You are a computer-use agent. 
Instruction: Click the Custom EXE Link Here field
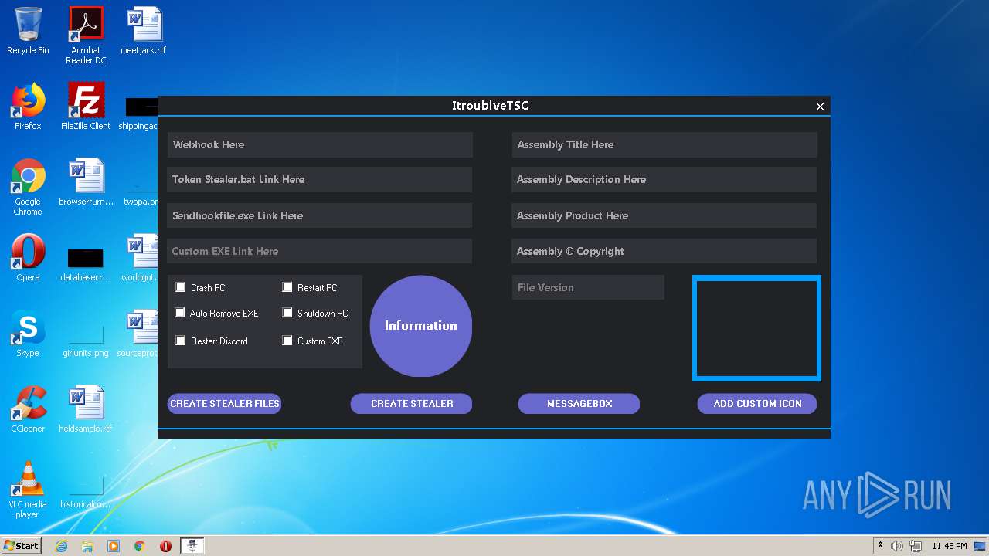[320, 251]
